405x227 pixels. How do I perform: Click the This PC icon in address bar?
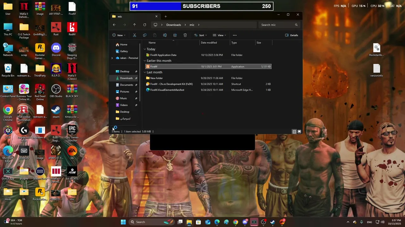click(155, 25)
